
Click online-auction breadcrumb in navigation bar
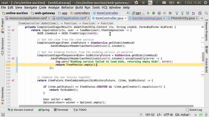click(15, 13)
